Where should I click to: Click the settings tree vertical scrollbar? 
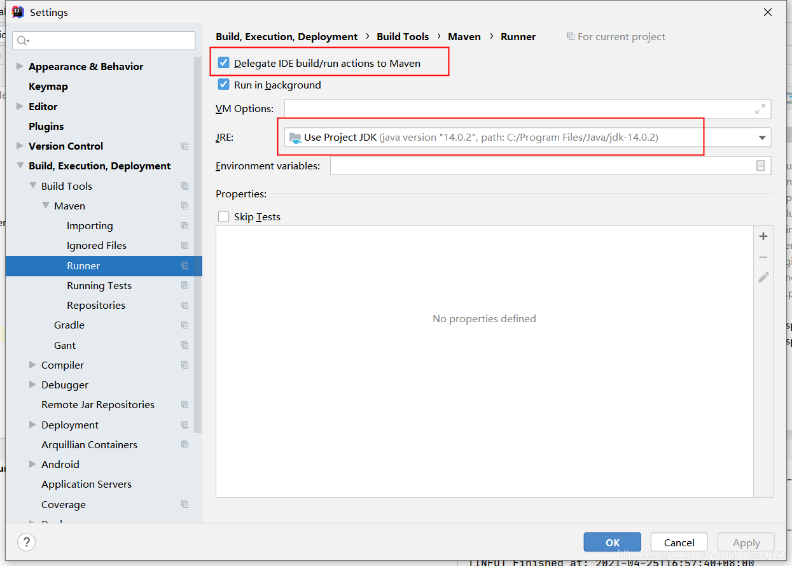198,245
